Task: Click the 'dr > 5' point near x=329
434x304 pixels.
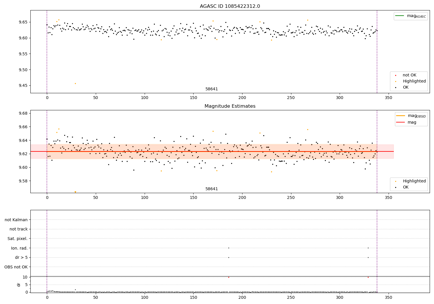Action: click(368, 257)
